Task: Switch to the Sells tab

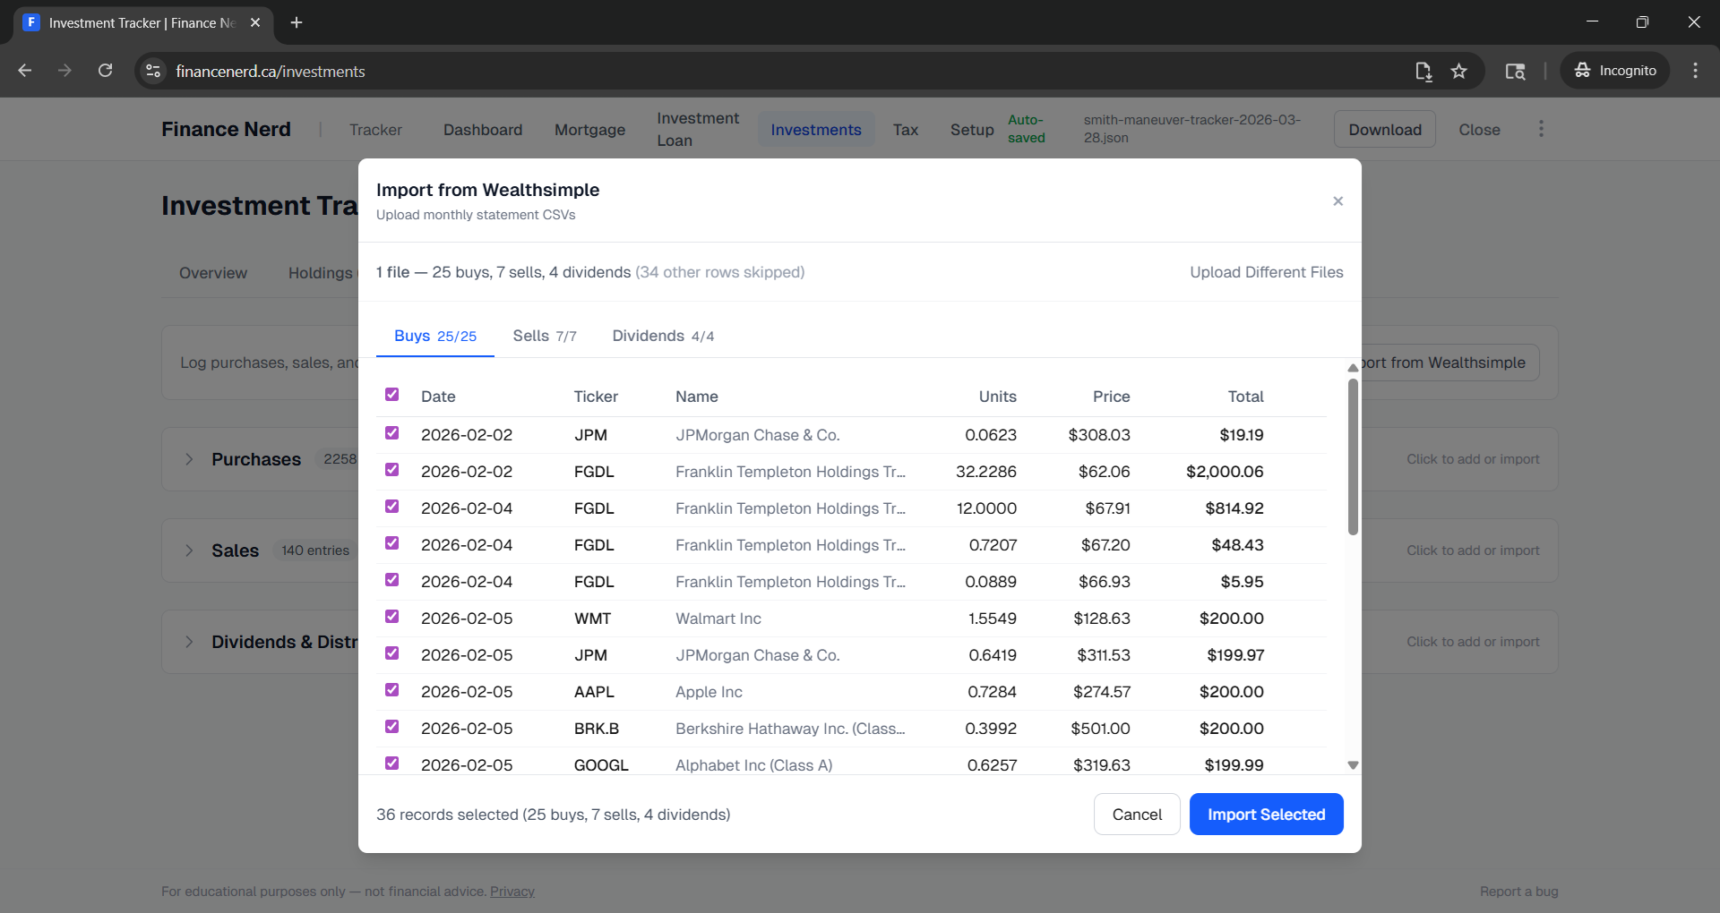Action: pyautogui.click(x=543, y=336)
